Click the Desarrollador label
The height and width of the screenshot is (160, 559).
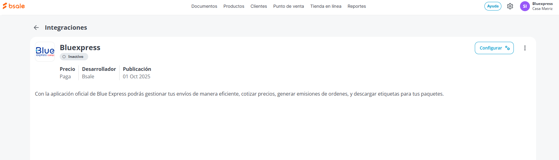pos(99,69)
